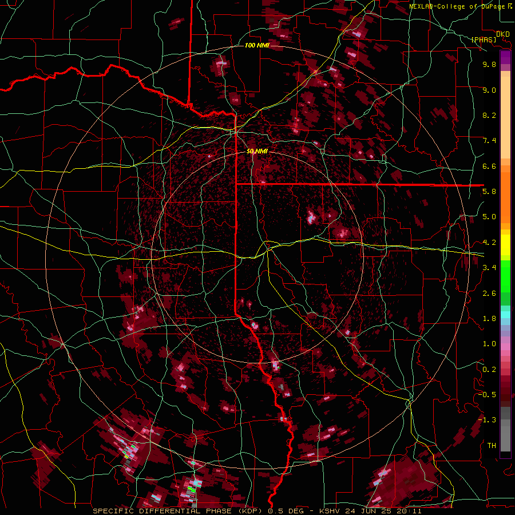This screenshot has height=515, width=515.
Task: Click the 8.2 scale value
Action: point(489,115)
